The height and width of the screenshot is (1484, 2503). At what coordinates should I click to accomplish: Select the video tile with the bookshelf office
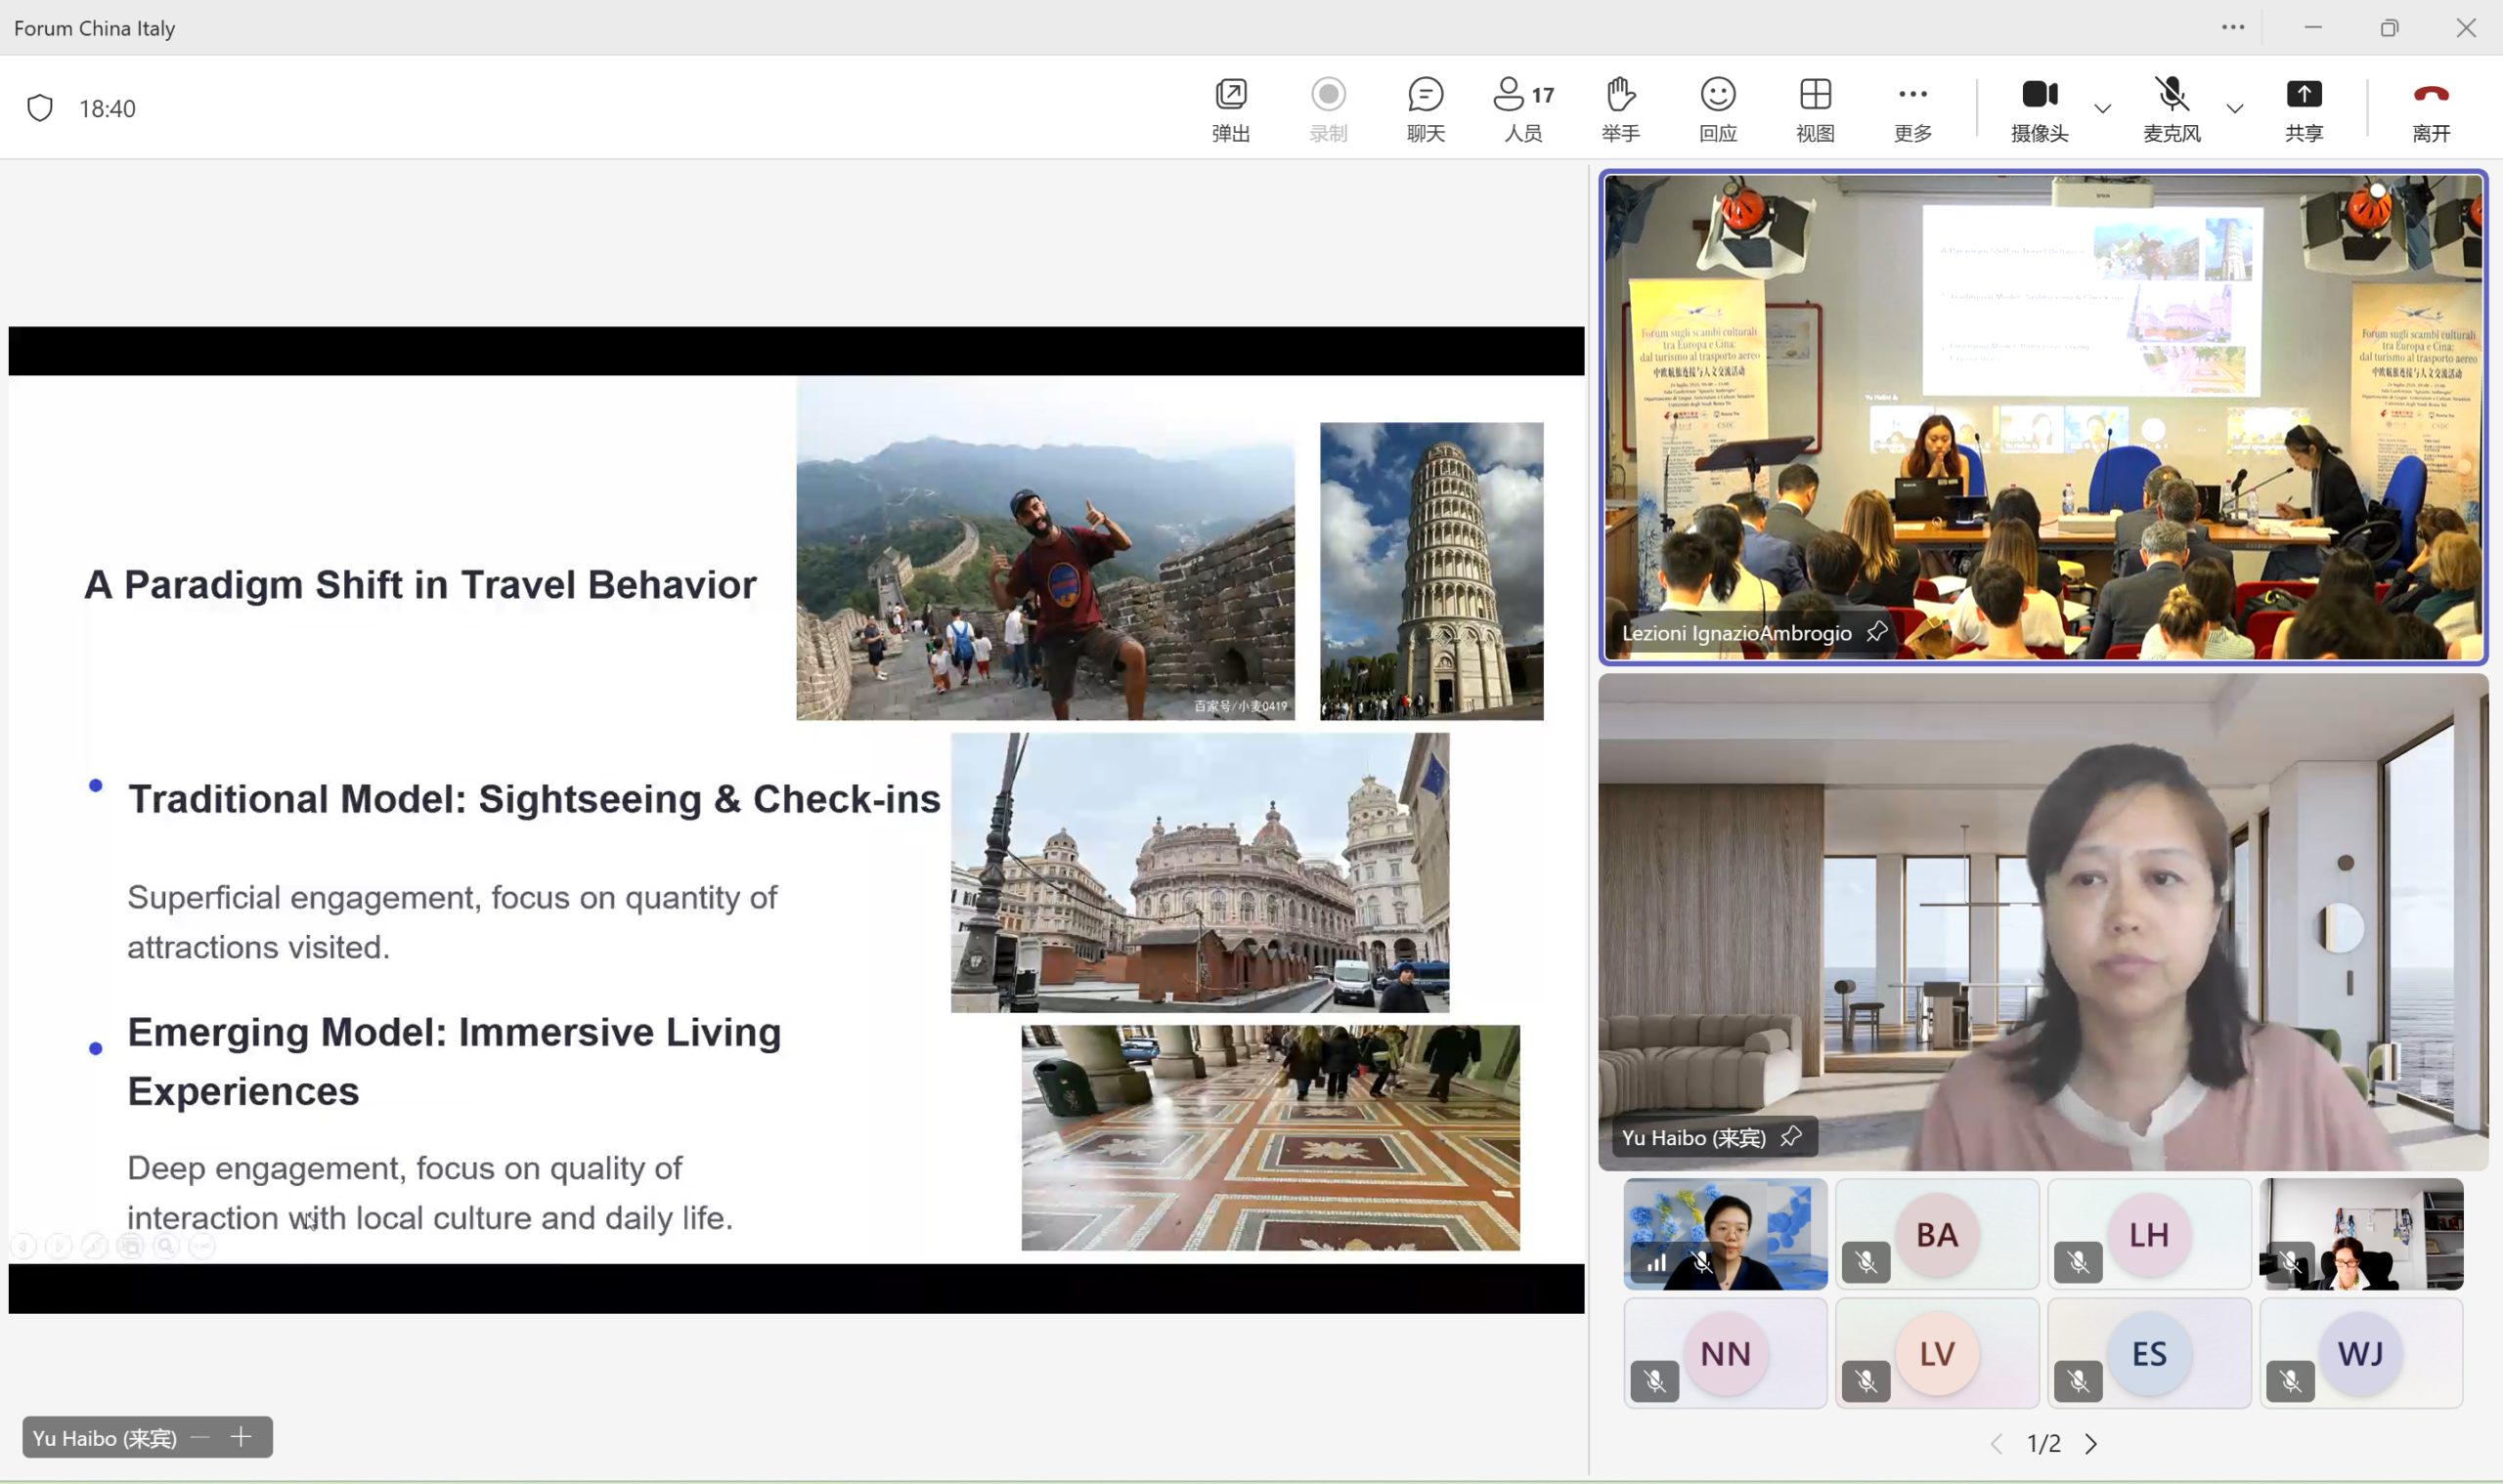(x=2361, y=1234)
